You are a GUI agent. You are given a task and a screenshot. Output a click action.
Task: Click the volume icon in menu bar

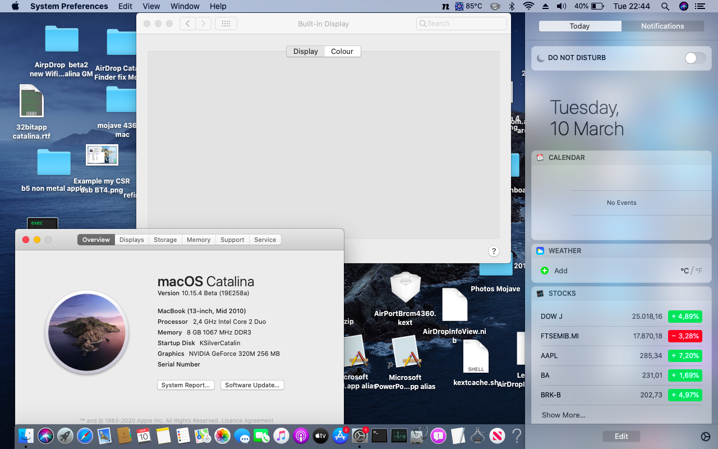[561, 6]
